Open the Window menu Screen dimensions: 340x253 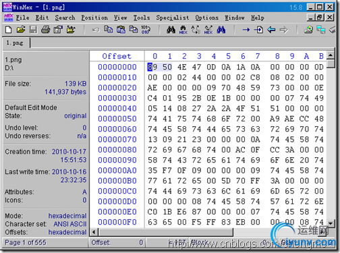coord(235,18)
